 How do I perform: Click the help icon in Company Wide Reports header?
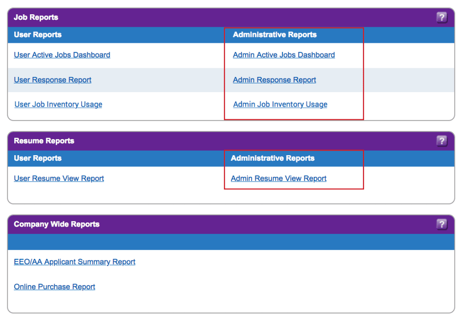click(x=441, y=224)
